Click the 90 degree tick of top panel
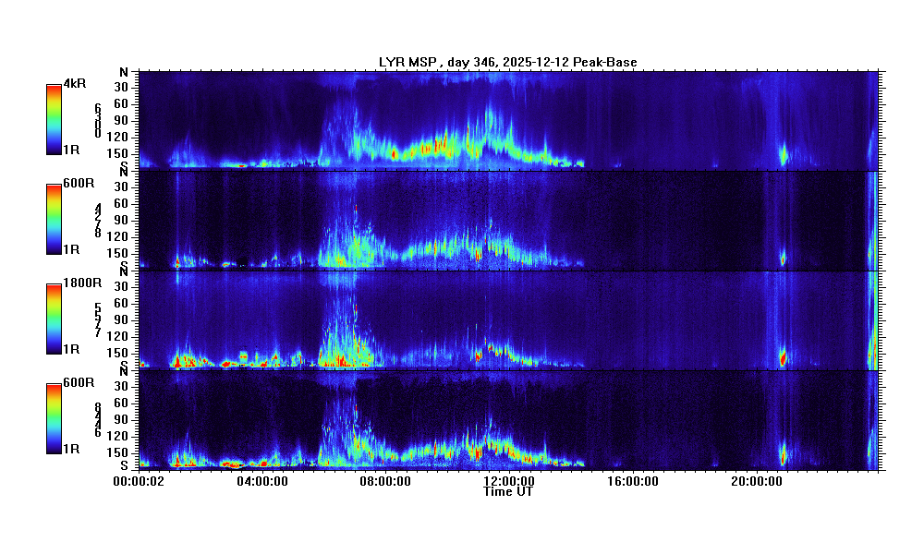This screenshot has height=554, width=924. [x=120, y=120]
